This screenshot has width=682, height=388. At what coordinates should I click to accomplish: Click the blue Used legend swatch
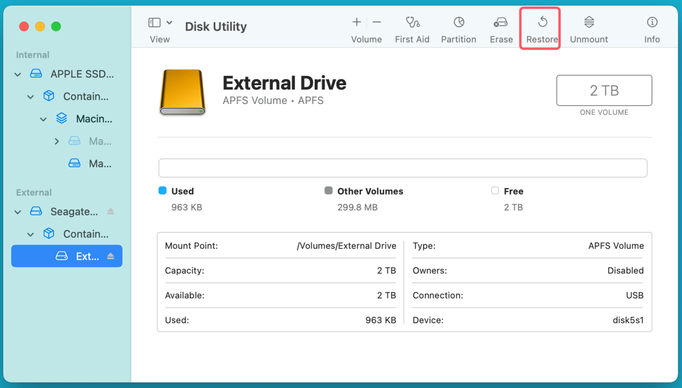[162, 191]
